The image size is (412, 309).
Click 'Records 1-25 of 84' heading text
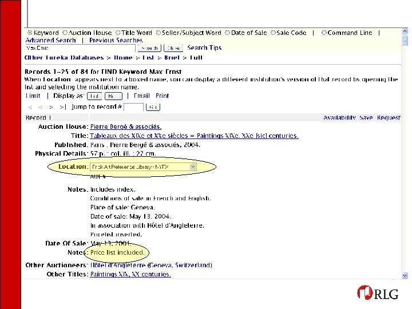[x=56, y=72]
